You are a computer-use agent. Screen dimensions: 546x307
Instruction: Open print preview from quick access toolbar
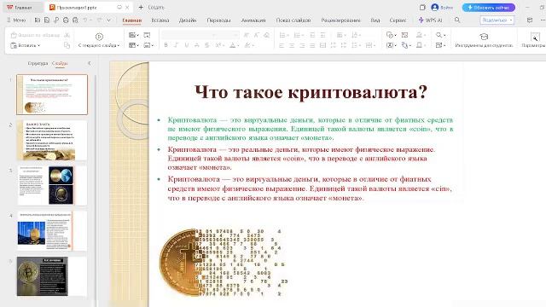click(x=75, y=20)
